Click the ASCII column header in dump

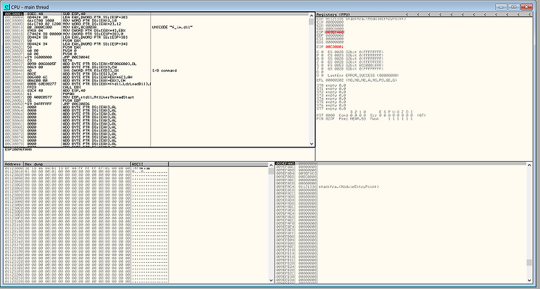point(149,164)
